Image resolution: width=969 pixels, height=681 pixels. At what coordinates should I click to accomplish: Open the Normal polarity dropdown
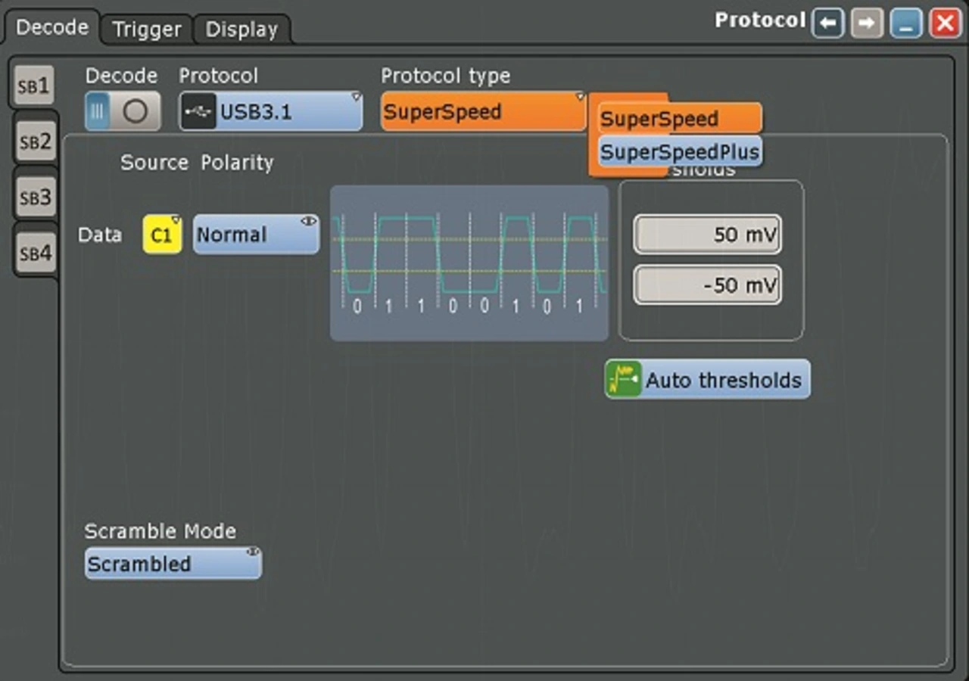click(255, 235)
